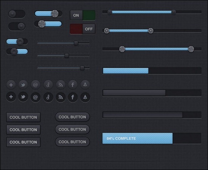Click the left ringed handle of the second range slider
This screenshot has height=170, width=208.
click(107, 31)
